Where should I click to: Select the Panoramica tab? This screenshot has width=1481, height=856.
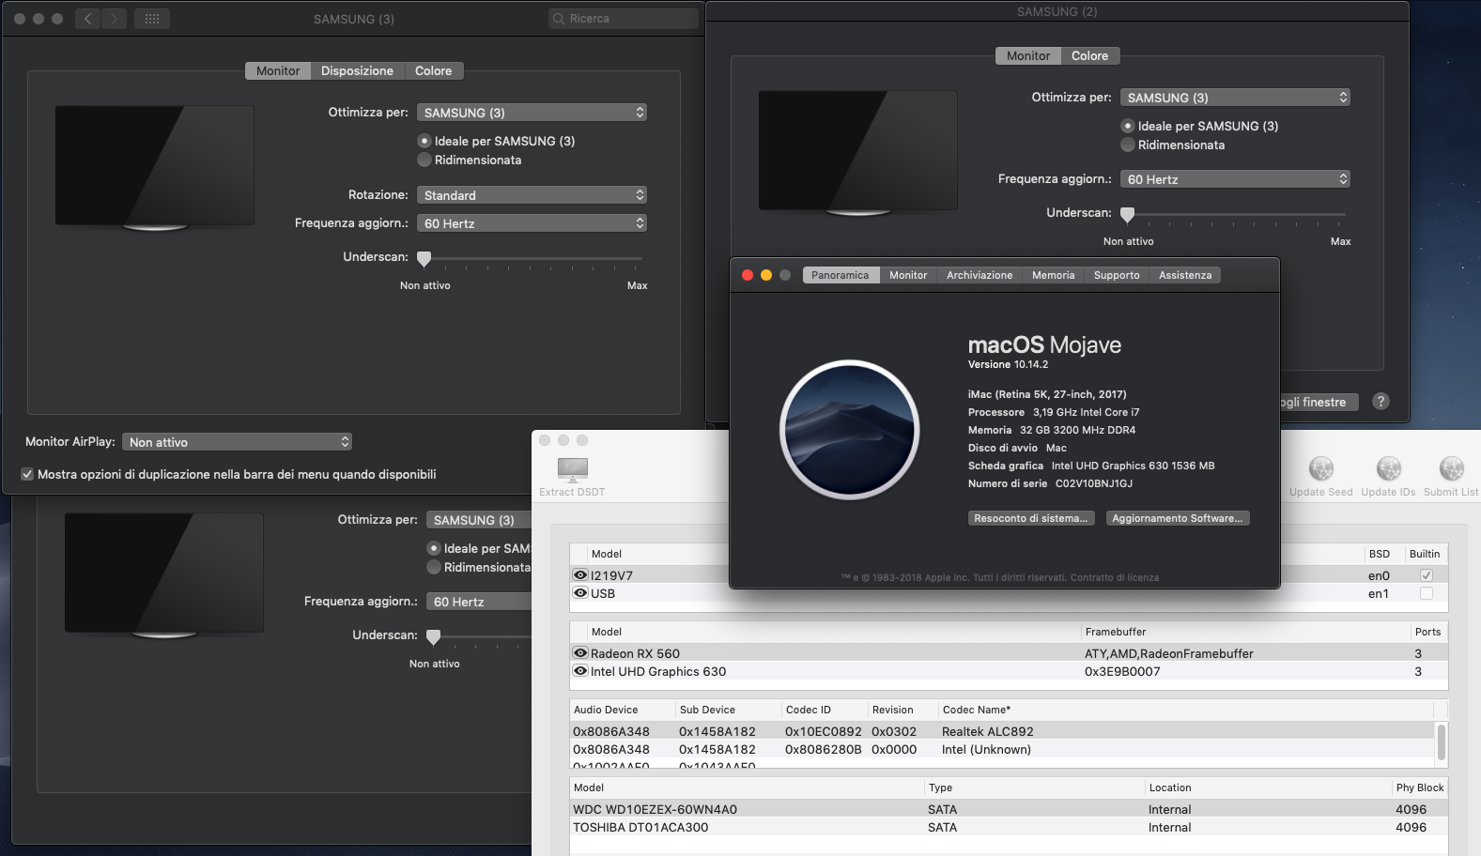(x=841, y=275)
